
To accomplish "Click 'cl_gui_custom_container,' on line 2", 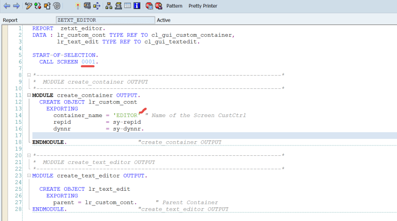I will [x=193, y=35].
